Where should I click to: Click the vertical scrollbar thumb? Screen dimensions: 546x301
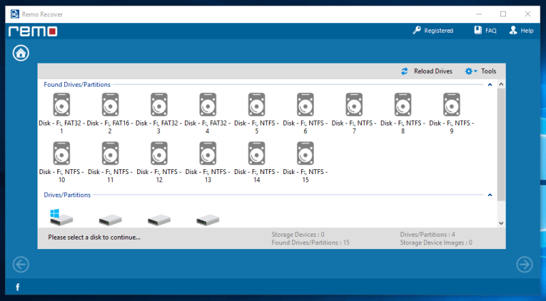501,145
